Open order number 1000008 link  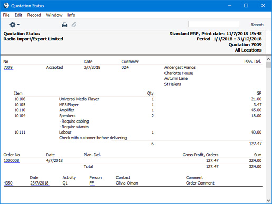coord(12,160)
